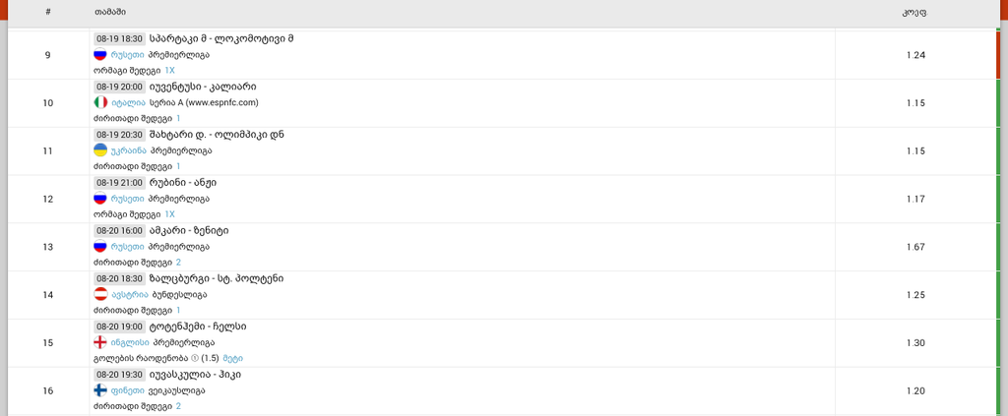The image size is (1008, 416).
Task: Open the იტალია country link
Action: coord(128,102)
